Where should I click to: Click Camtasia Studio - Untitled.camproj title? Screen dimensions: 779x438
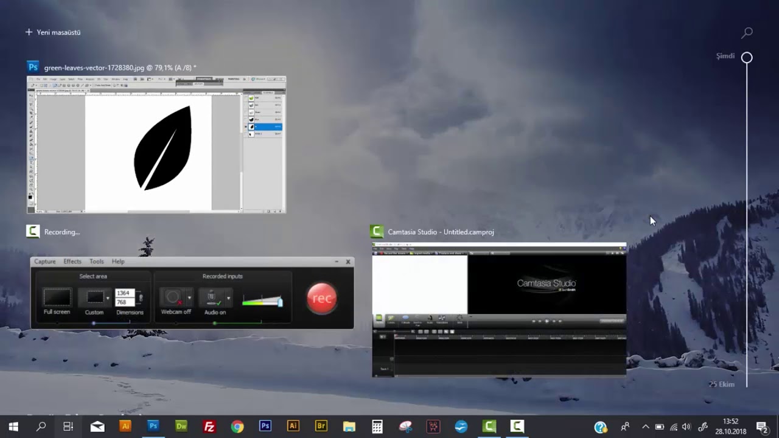(441, 232)
